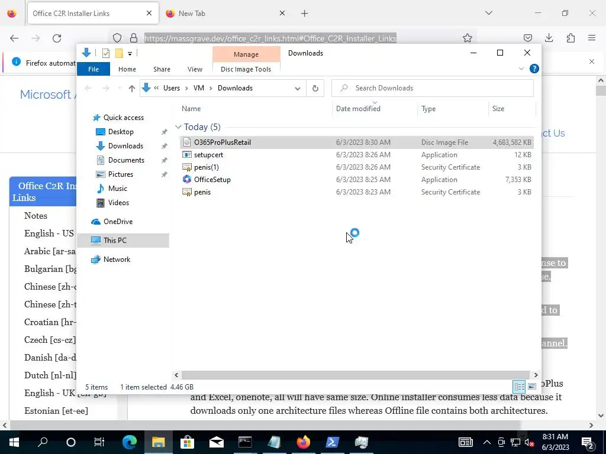Click VM in the address breadcrumb

(x=199, y=88)
